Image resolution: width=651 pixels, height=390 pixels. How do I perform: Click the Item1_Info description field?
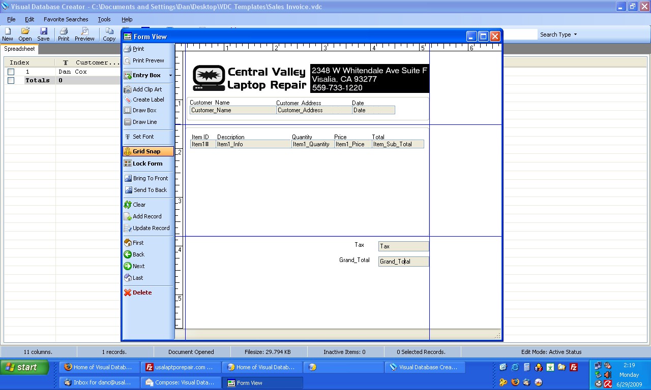tap(254, 144)
